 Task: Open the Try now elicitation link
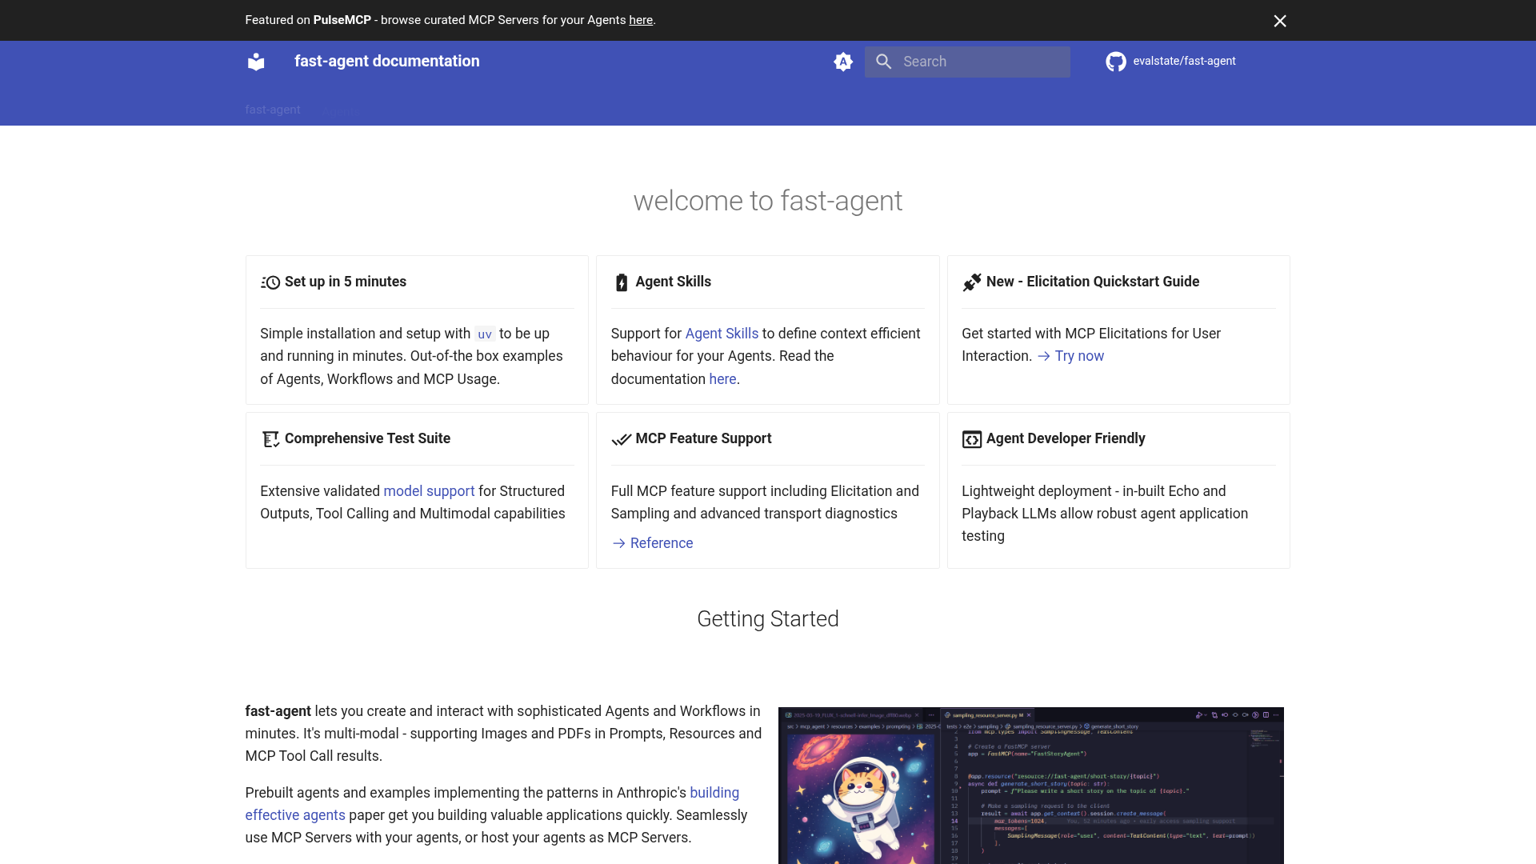1080,356
